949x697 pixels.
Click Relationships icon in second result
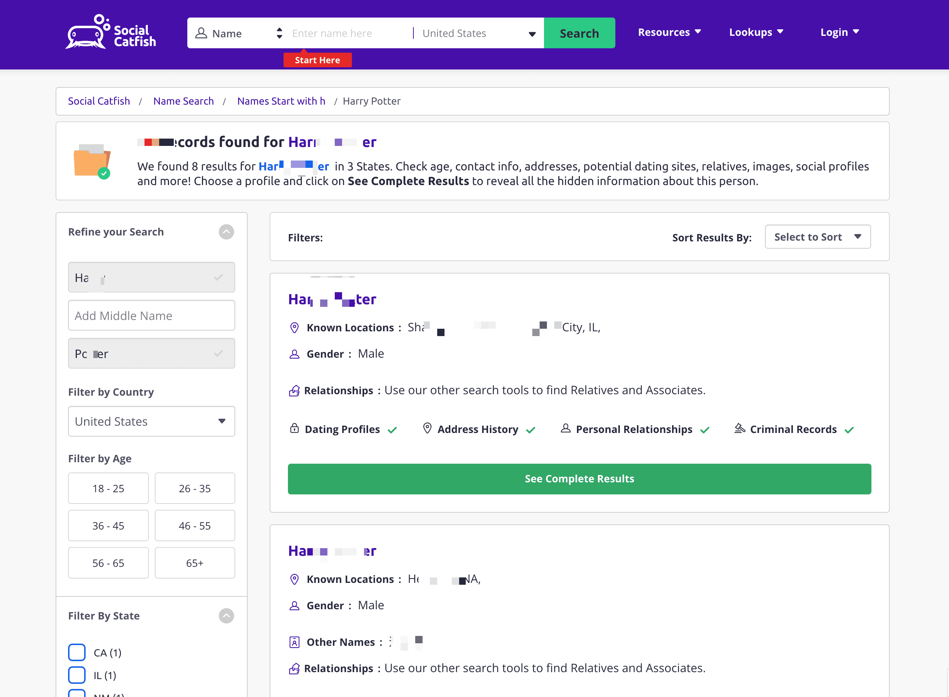point(294,669)
